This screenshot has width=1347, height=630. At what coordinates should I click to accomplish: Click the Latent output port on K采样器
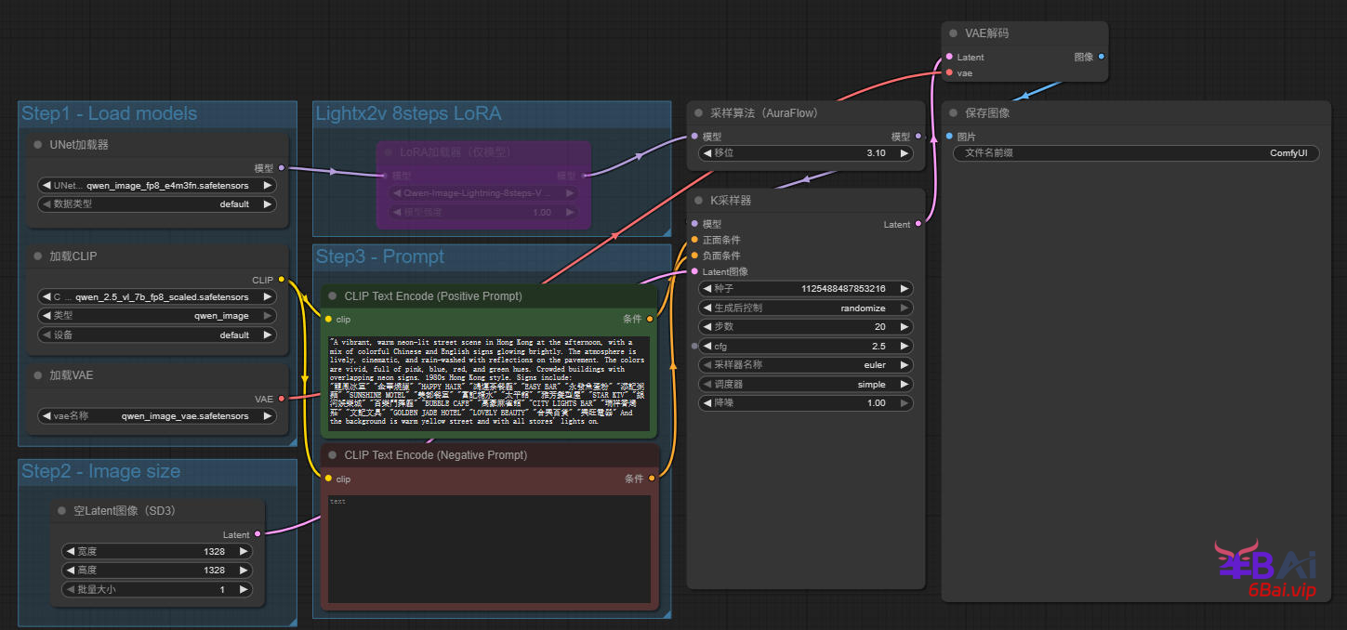tap(918, 224)
